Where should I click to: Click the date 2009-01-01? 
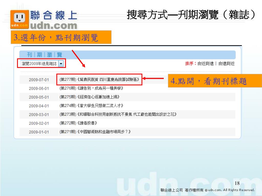click(39, 132)
